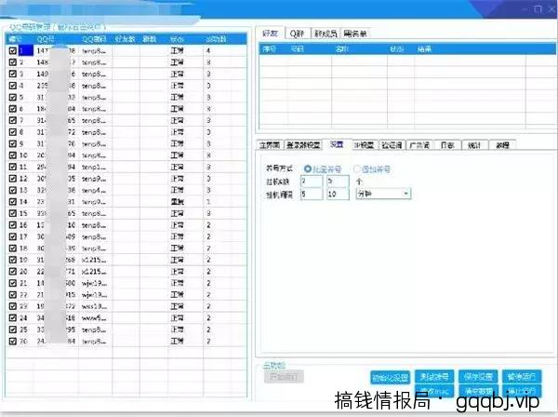This screenshot has width=558, height=417.
Task: Click the 挂机数 field showing 2
Action: tap(312, 181)
